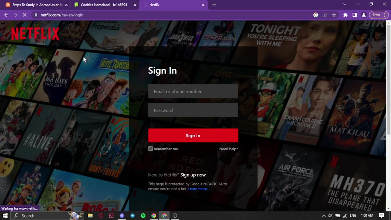View site information lock icon
391x220 pixels.
tap(36, 15)
